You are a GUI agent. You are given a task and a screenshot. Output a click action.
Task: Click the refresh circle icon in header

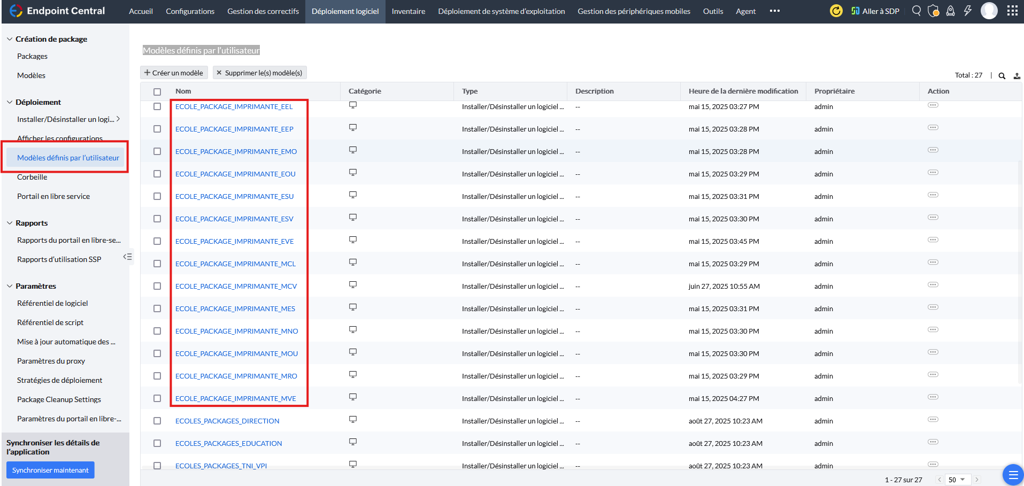(836, 11)
